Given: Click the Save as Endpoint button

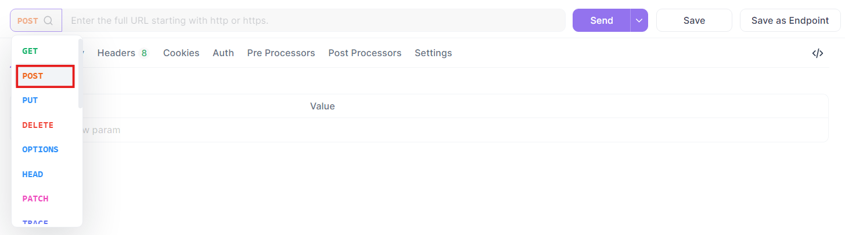Looking at the screenshot, I should click(790, 20).
